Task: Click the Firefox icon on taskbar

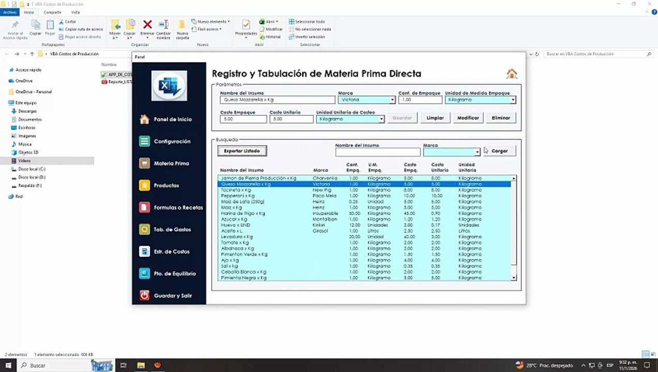Action: 158,365
